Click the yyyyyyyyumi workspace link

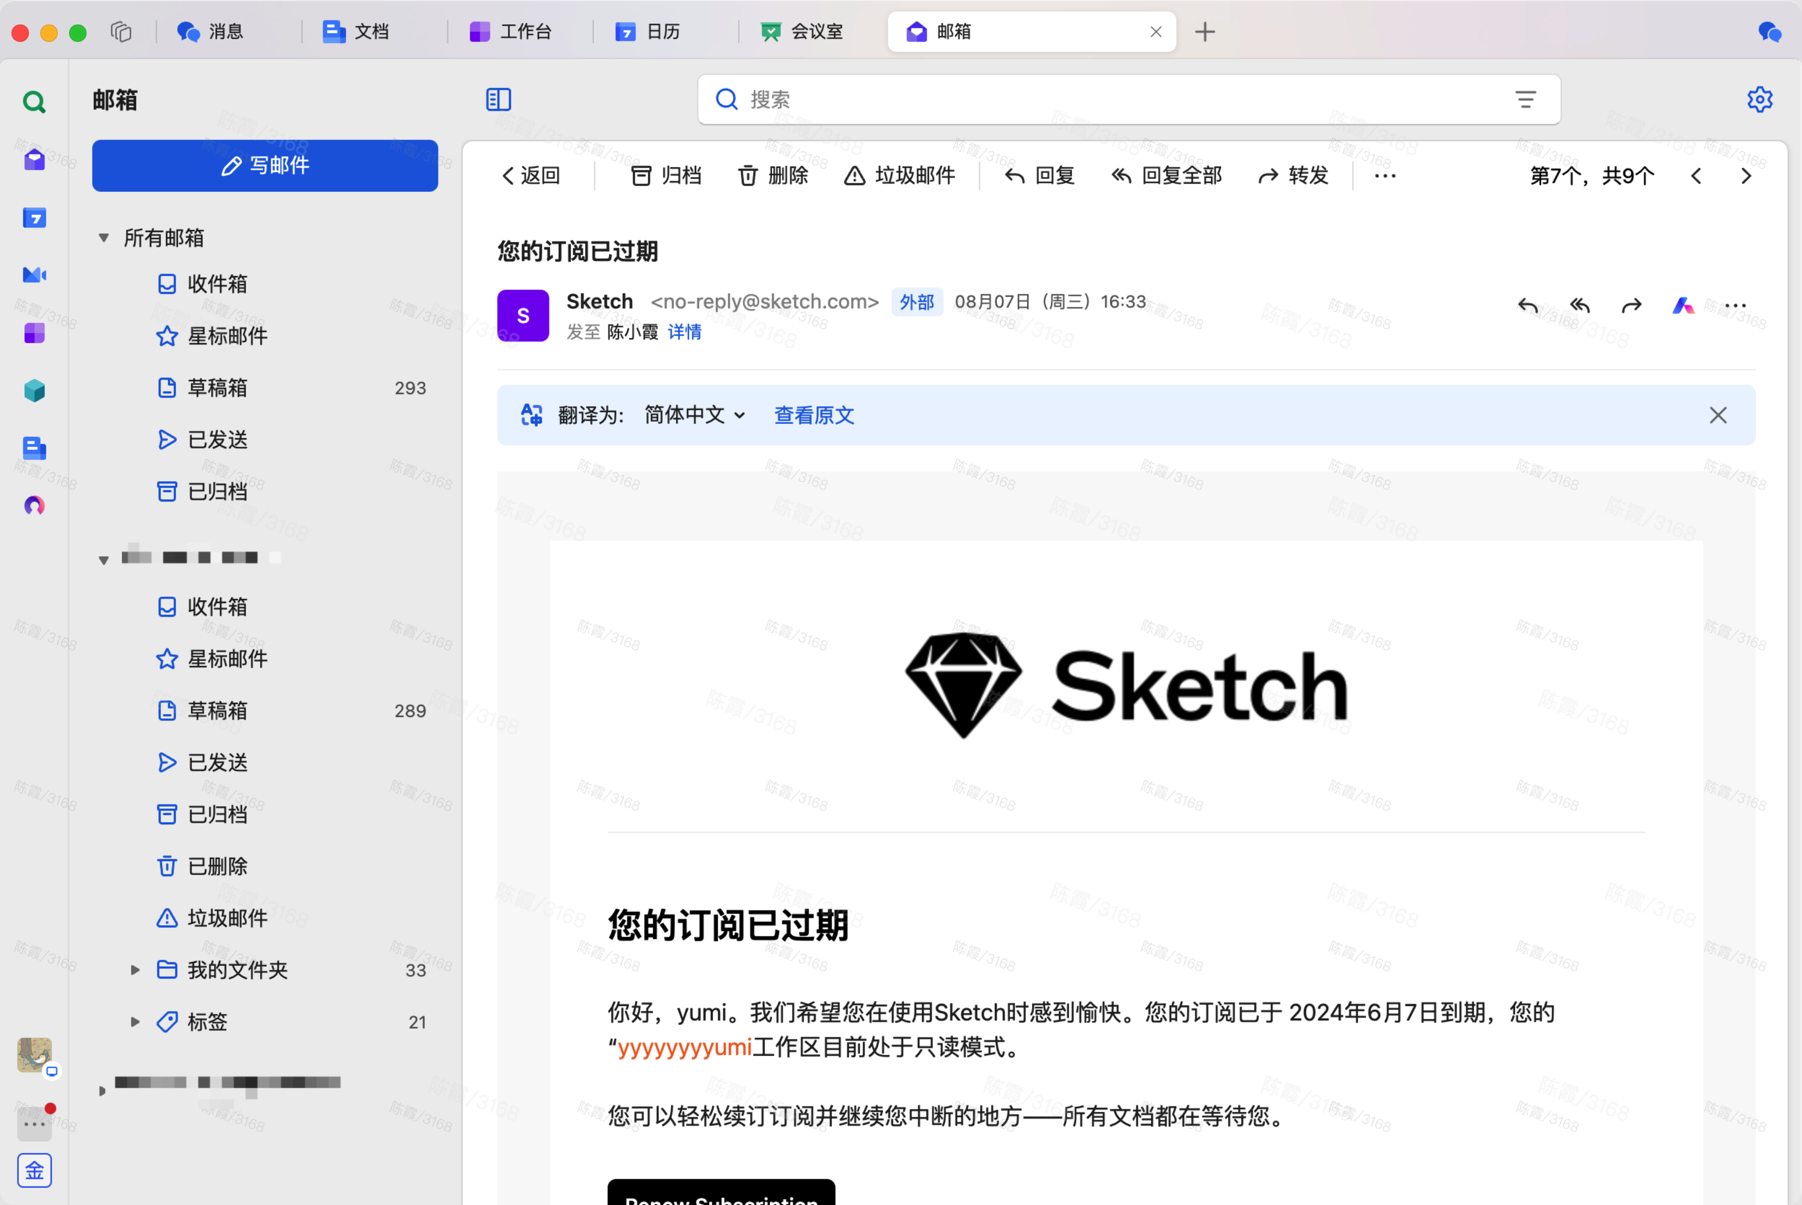[685, 1047]
